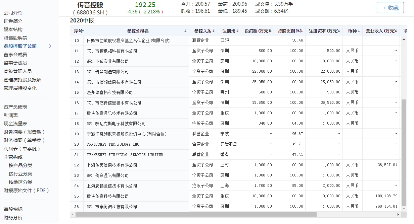Click revenue value 199,198.79
This screenshot has width=414, height=224.
(386, 196)
